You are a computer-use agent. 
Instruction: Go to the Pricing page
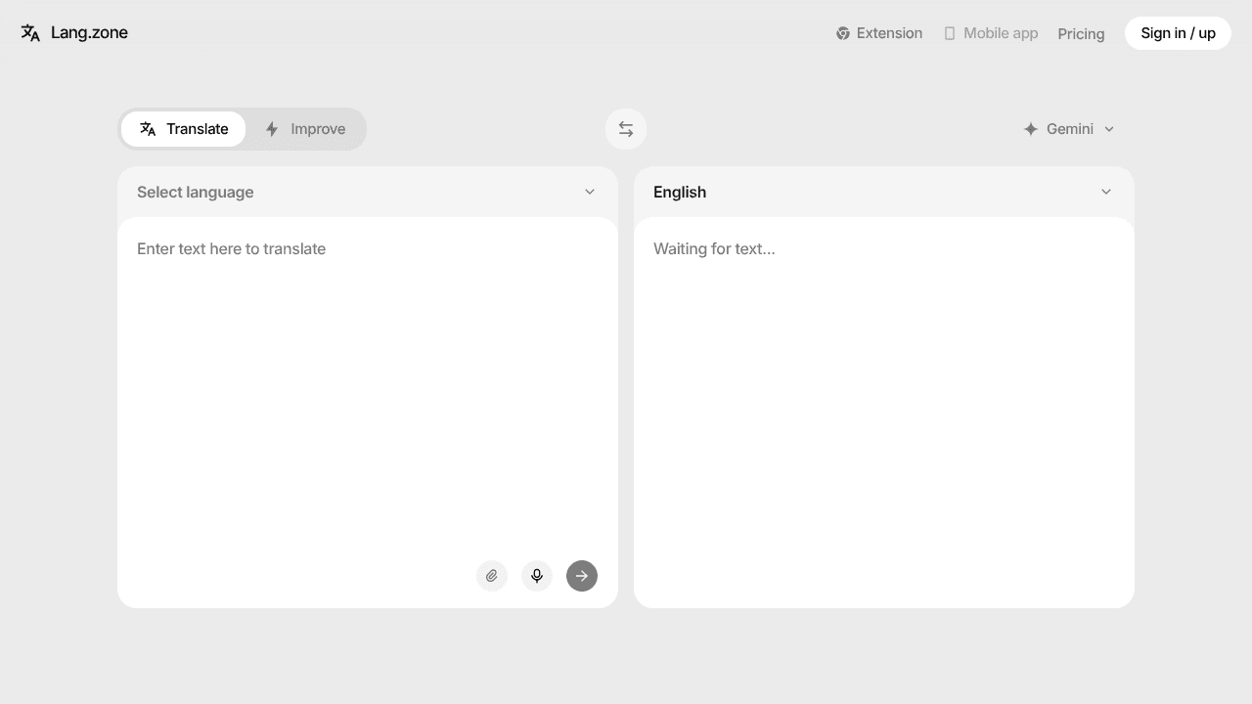(x=1081, y=34)
